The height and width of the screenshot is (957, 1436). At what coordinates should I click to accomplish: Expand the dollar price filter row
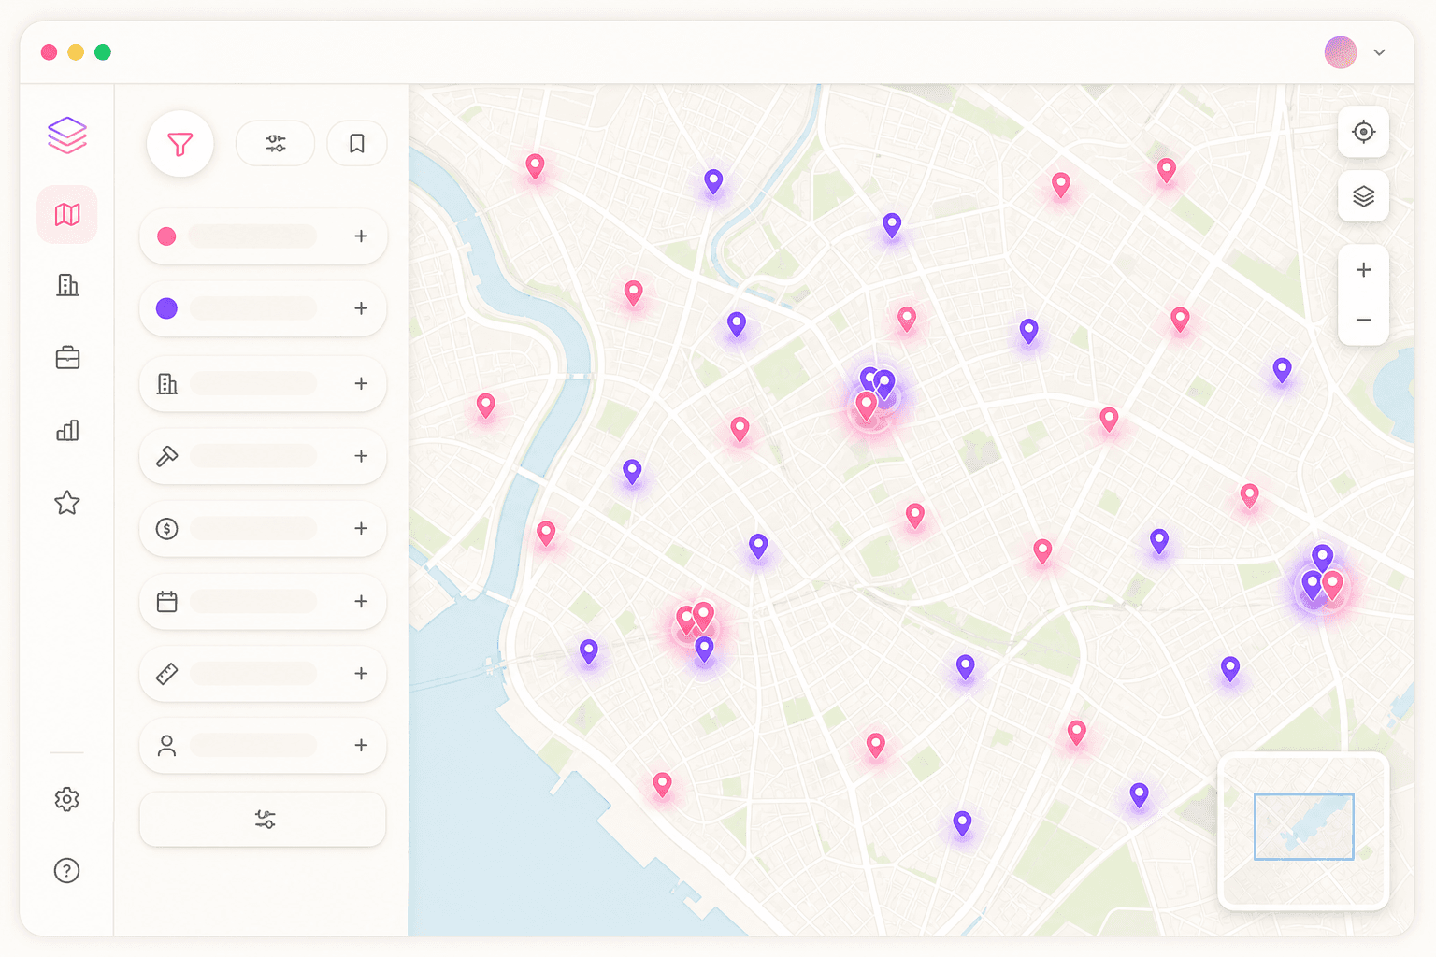[361, 528]
